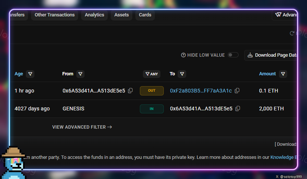Screen dimensions: 307x179
Task: Toggle the Hide Low Value switch
Action: click(x=233, y=55)
